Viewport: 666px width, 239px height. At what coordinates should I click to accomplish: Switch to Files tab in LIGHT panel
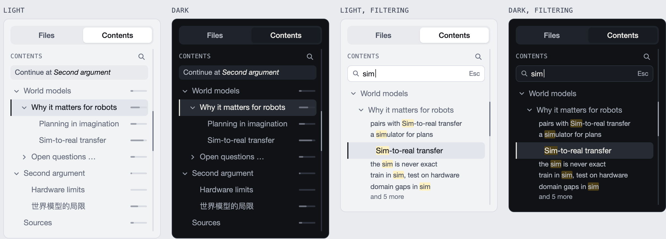pyautogui.click(x=47, y=35)
